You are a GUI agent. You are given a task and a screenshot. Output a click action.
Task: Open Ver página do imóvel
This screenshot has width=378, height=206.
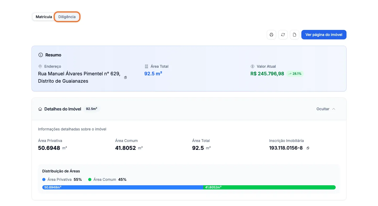[324, 35]
